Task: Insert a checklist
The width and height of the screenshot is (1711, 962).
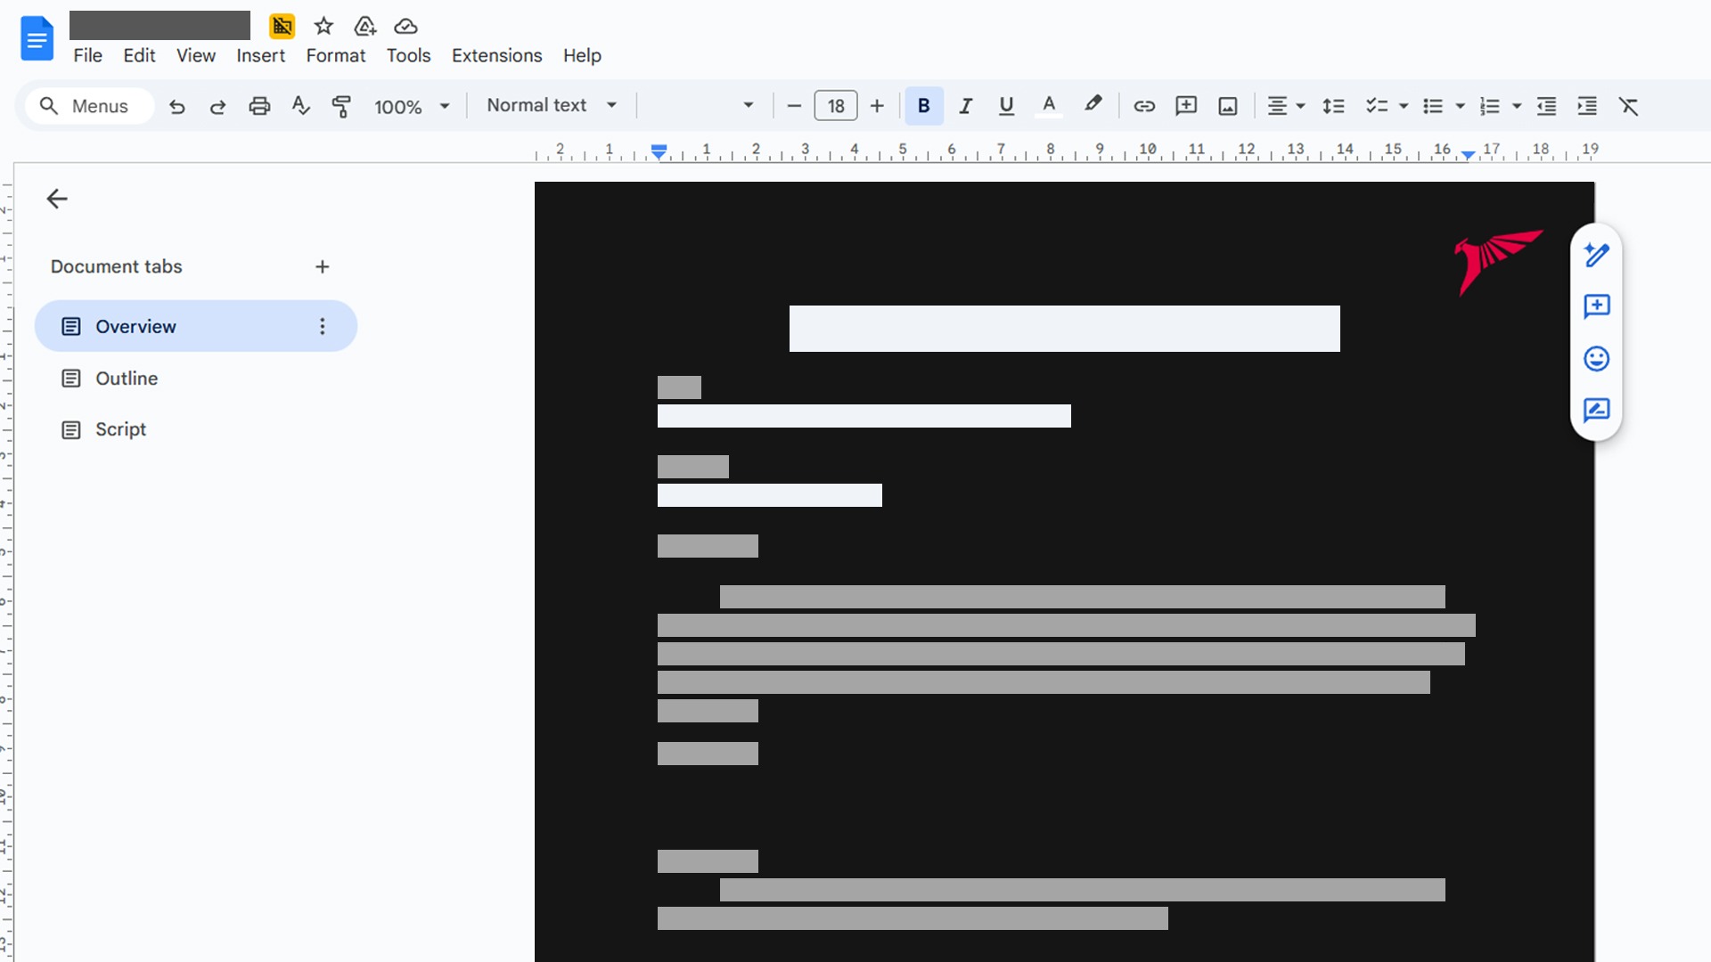Action: coord(1377,106)
